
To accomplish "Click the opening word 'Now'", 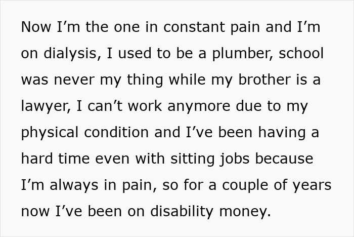I will pyautogui.click(x=36, y=27).
